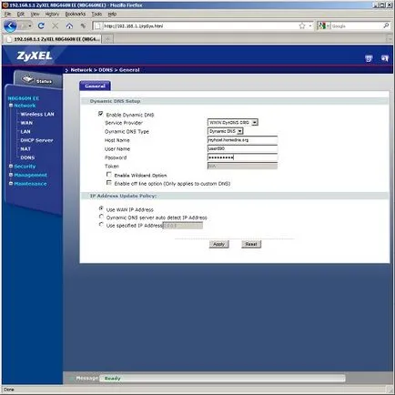Click the Home icon in Firefox toolbar
The height and width of the screenshot is (395, 395).
69,26
